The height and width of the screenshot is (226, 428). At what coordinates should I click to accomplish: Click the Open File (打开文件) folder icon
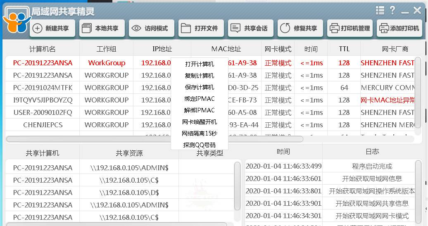tap(186, 29)
